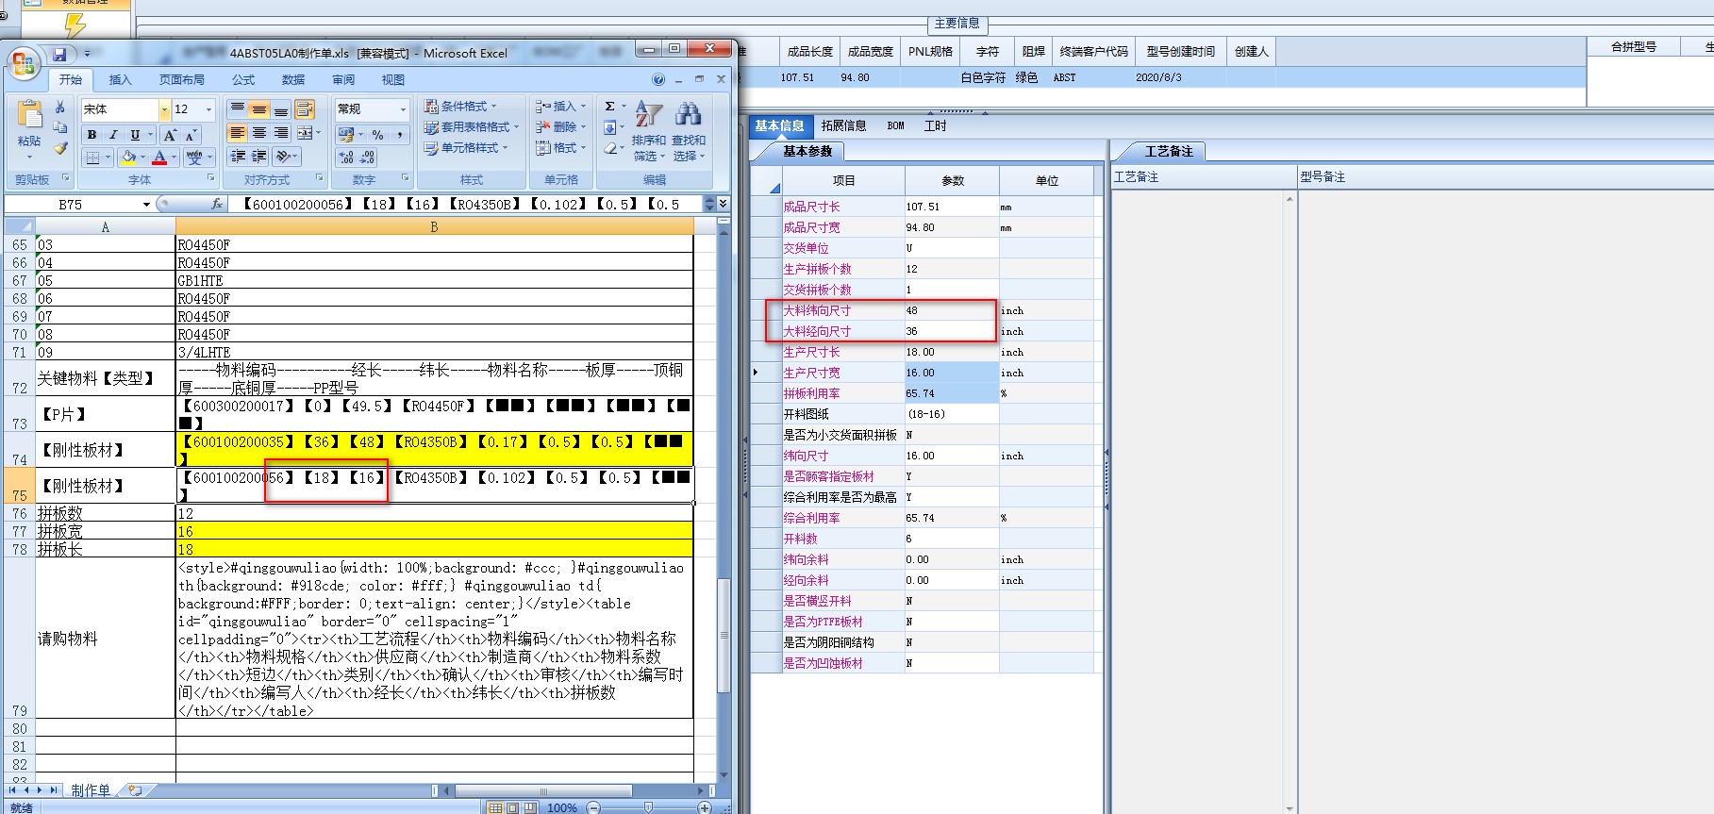Align text right
This screenshot has width=1714, height=814.
click(280, 133)
